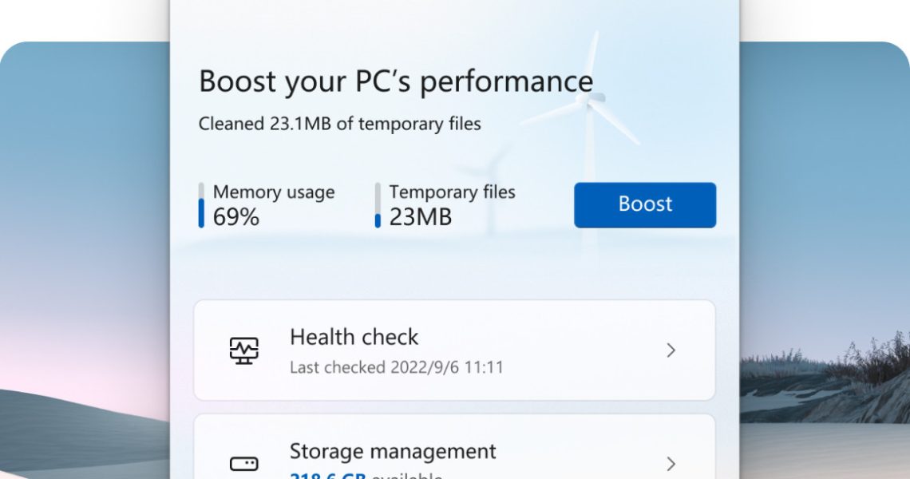This screenshot has width=910, height=479.
Task: Click the 218.6 GB available storage text
Action: pos(366,476)
